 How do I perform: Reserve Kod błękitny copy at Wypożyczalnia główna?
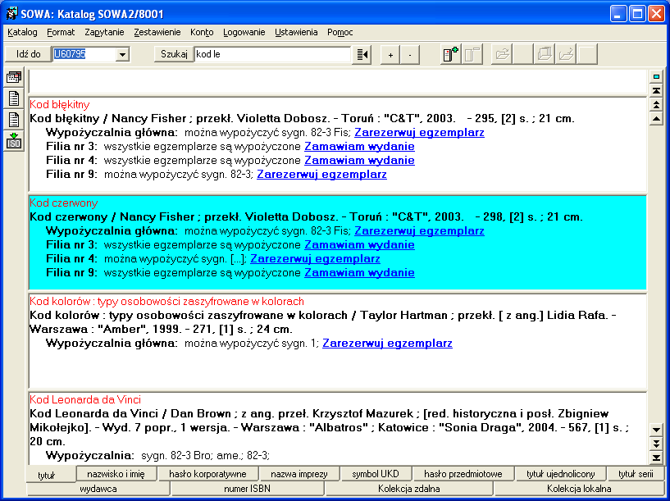coord(419,132)
